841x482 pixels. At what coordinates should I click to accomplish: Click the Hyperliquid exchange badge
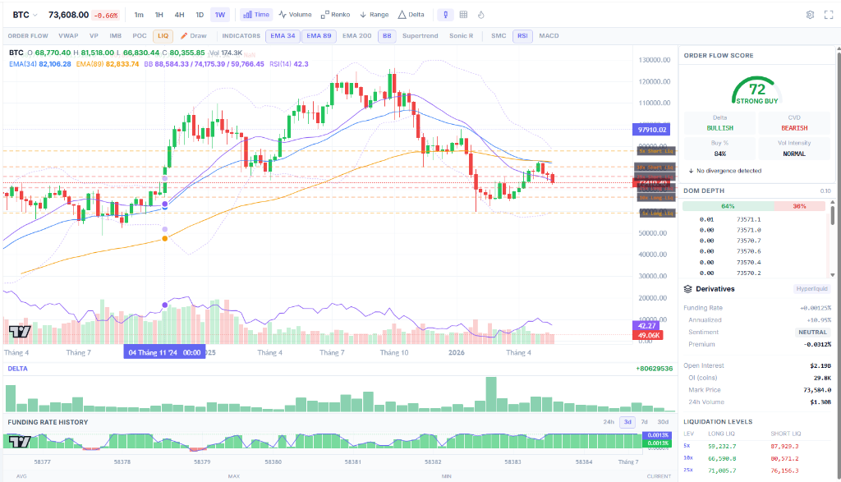click(812, 289)
